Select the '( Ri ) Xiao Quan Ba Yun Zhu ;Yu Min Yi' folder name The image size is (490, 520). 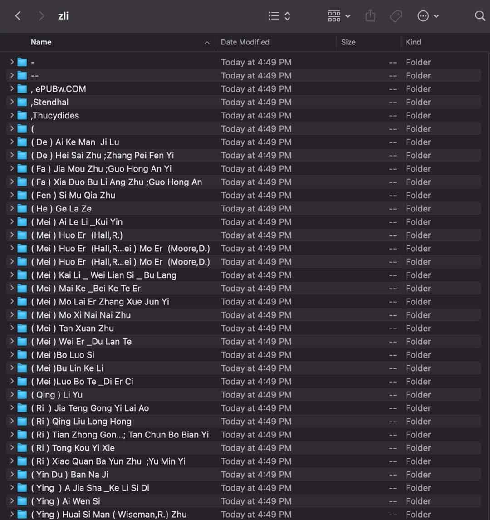pos(108,461)
